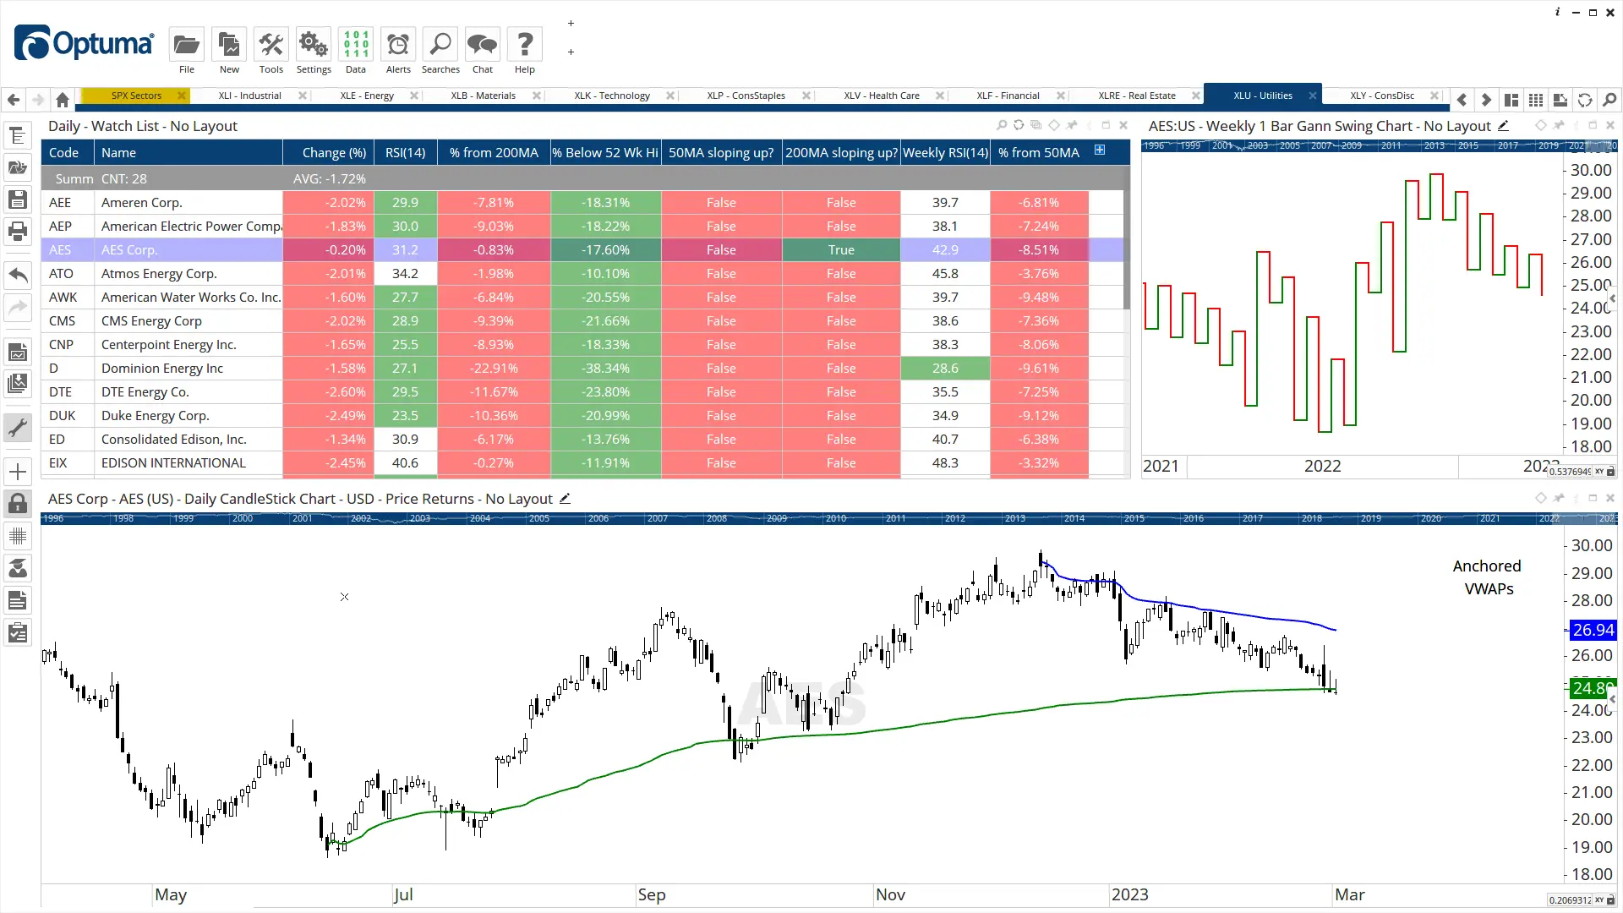Sort by the Code column header
1623x913 pixels.
[68, 152]
